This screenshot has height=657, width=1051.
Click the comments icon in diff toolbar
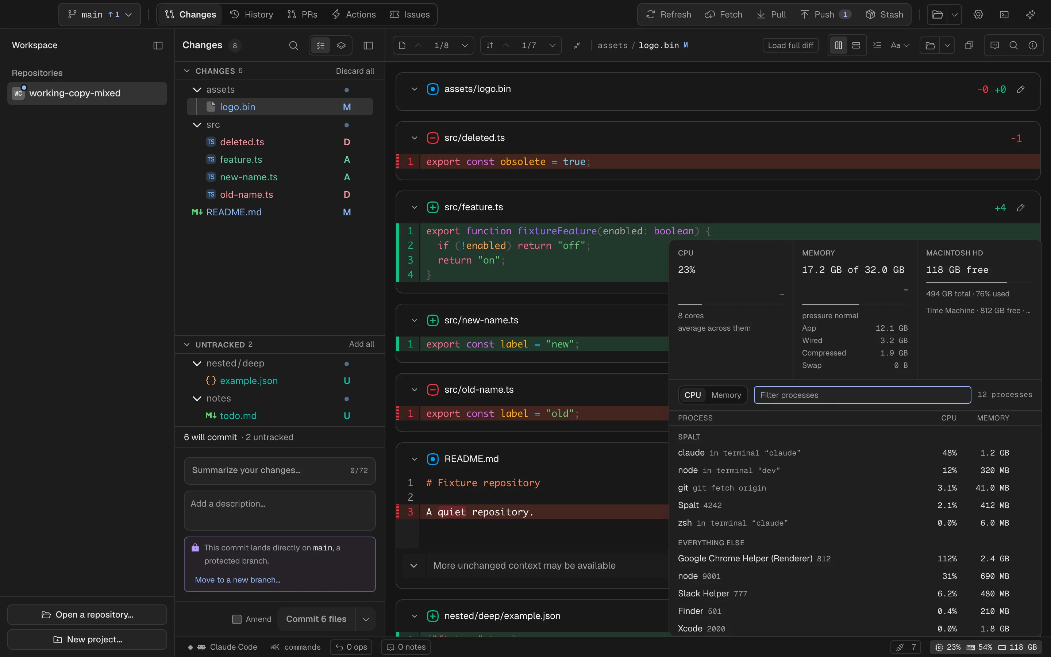pyautogui.click(x=994, y=46)
